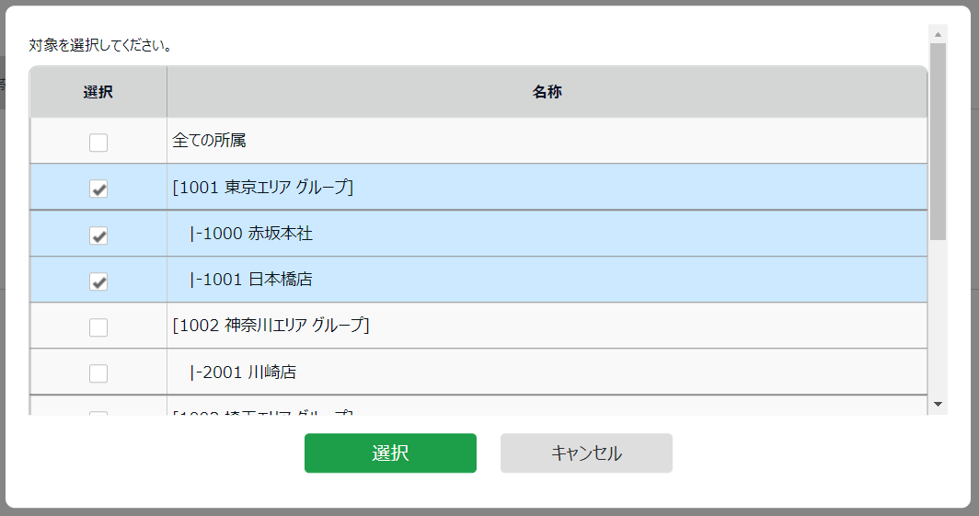
Task: Click the -2001 川崎店 row label
Action: point(245,373)
